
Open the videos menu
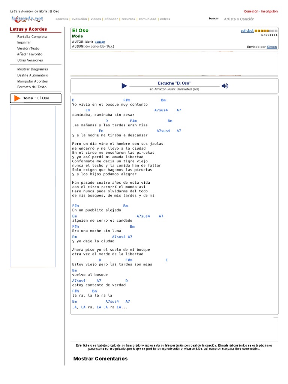click(x=96, y=19)
